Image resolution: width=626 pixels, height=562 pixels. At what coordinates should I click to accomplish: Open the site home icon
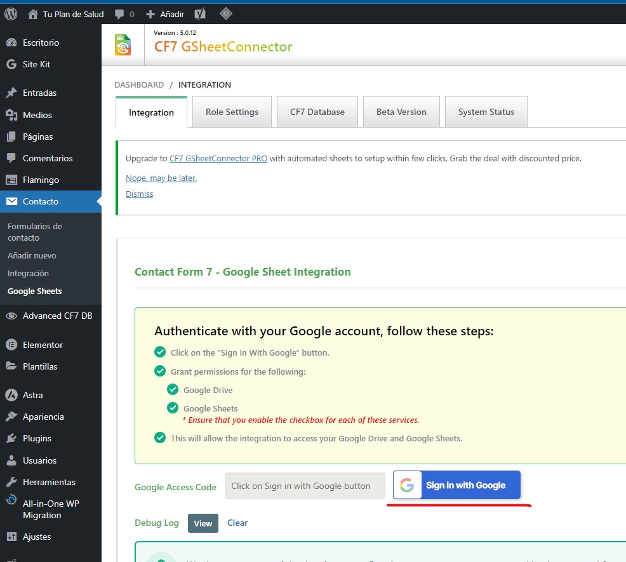pyautogui.click(x=33, y=15)
